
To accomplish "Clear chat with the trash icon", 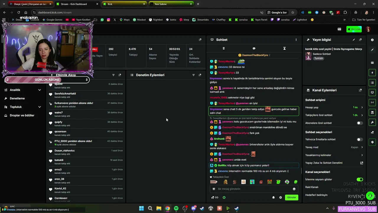I will click(x=224, y=49).
